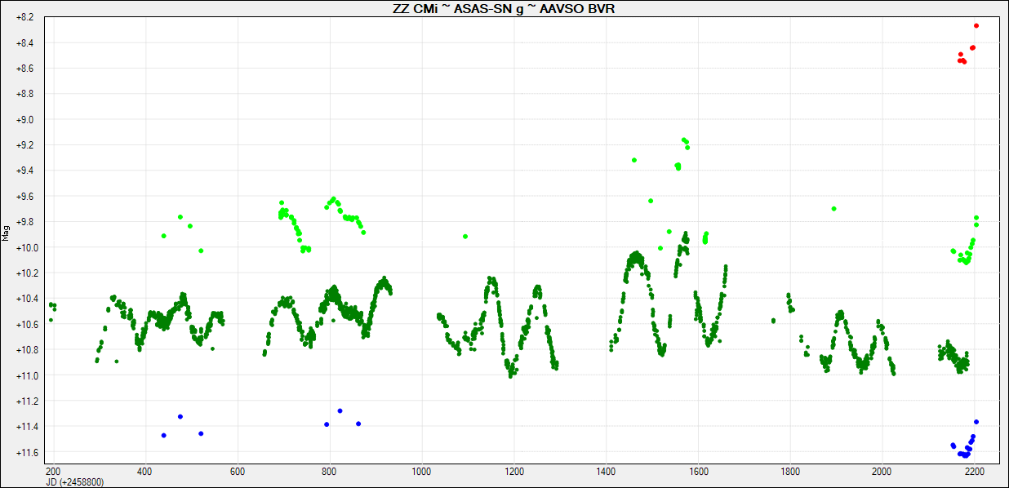Click the +9.0 magnitude tick label
This screenshot has height=488, width=1009.
coord(24,120)
